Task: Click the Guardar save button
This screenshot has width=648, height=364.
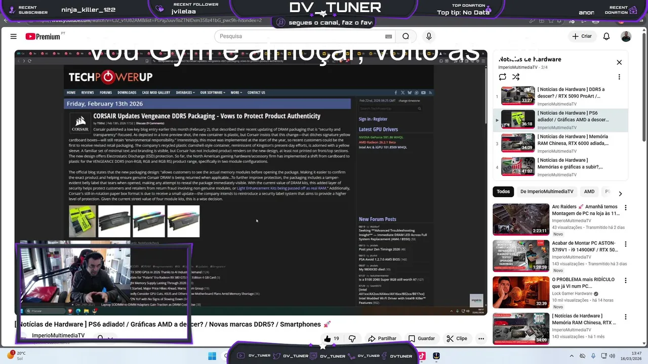Action: pos(422,339)
